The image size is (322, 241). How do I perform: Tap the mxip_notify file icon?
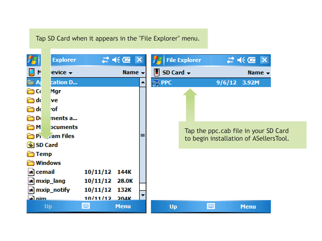pos(31,190)
